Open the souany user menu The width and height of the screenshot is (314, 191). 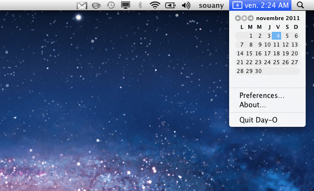(211, 5)
